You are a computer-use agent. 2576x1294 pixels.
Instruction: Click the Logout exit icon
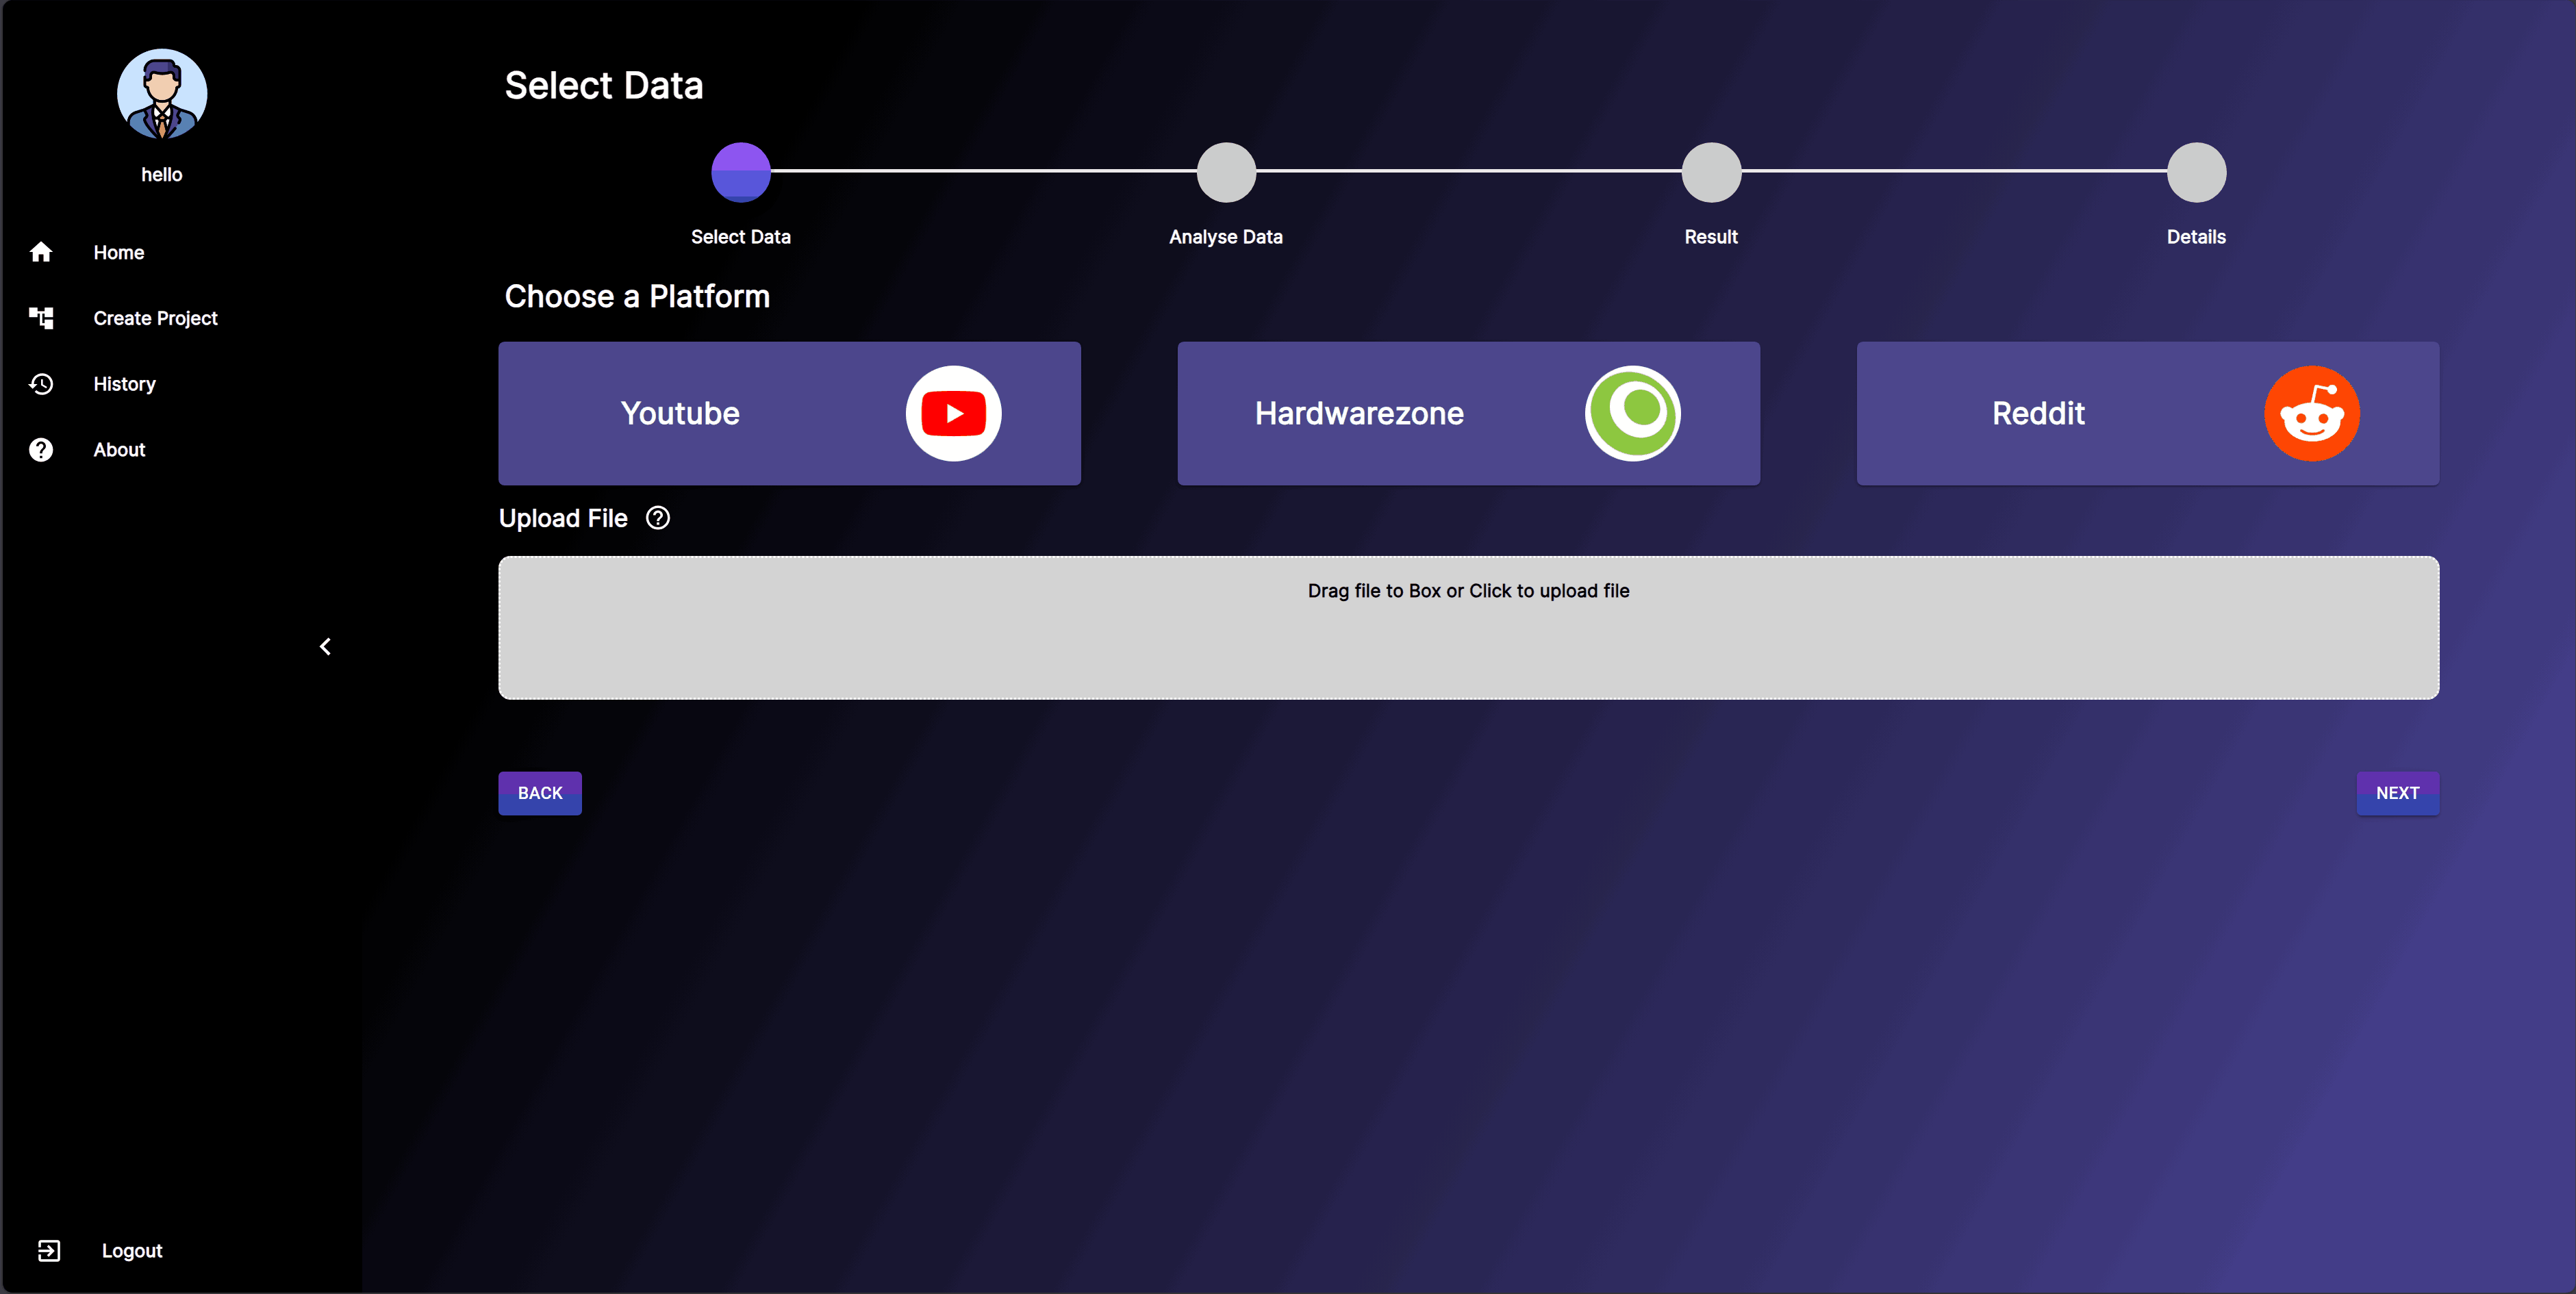pos(49,1251)
